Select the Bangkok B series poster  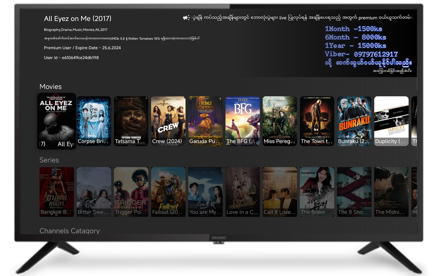point(56,190)
